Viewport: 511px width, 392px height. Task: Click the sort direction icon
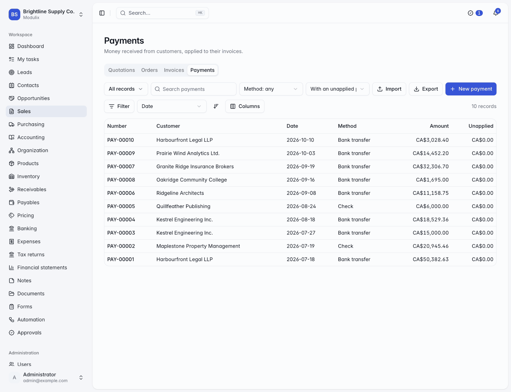[216, 106]
